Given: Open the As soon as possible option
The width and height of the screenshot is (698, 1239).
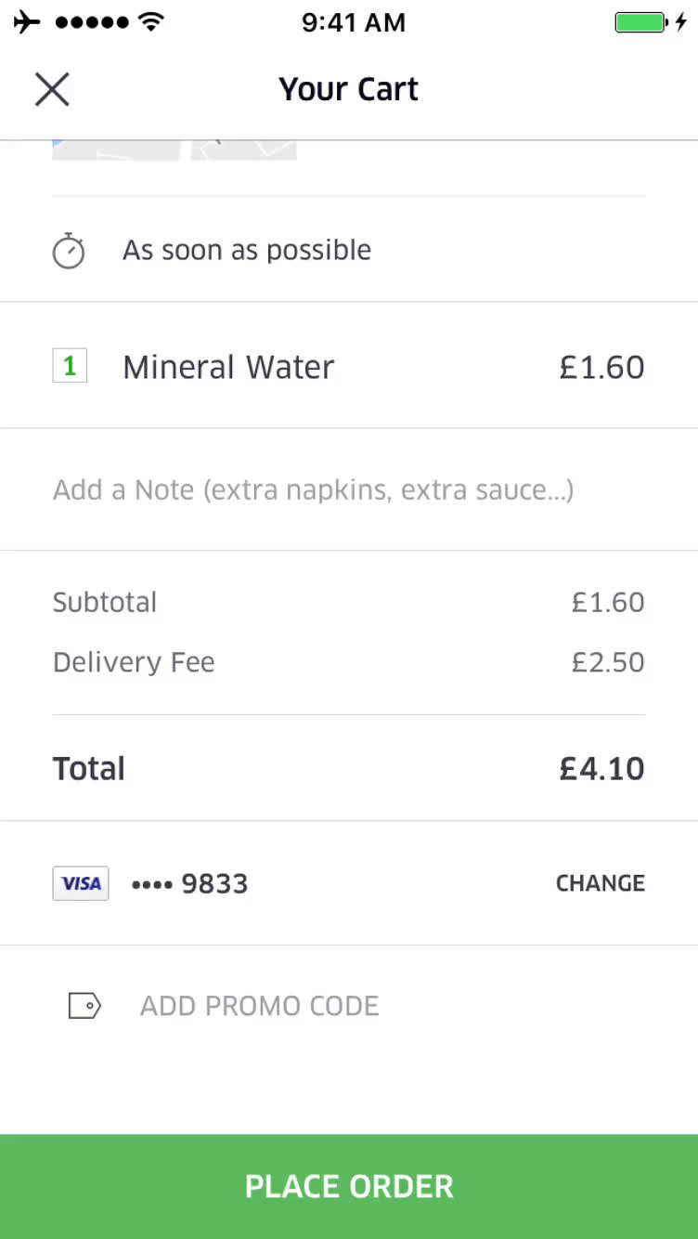Looking at the screenshot, I should tap(247, 250).
